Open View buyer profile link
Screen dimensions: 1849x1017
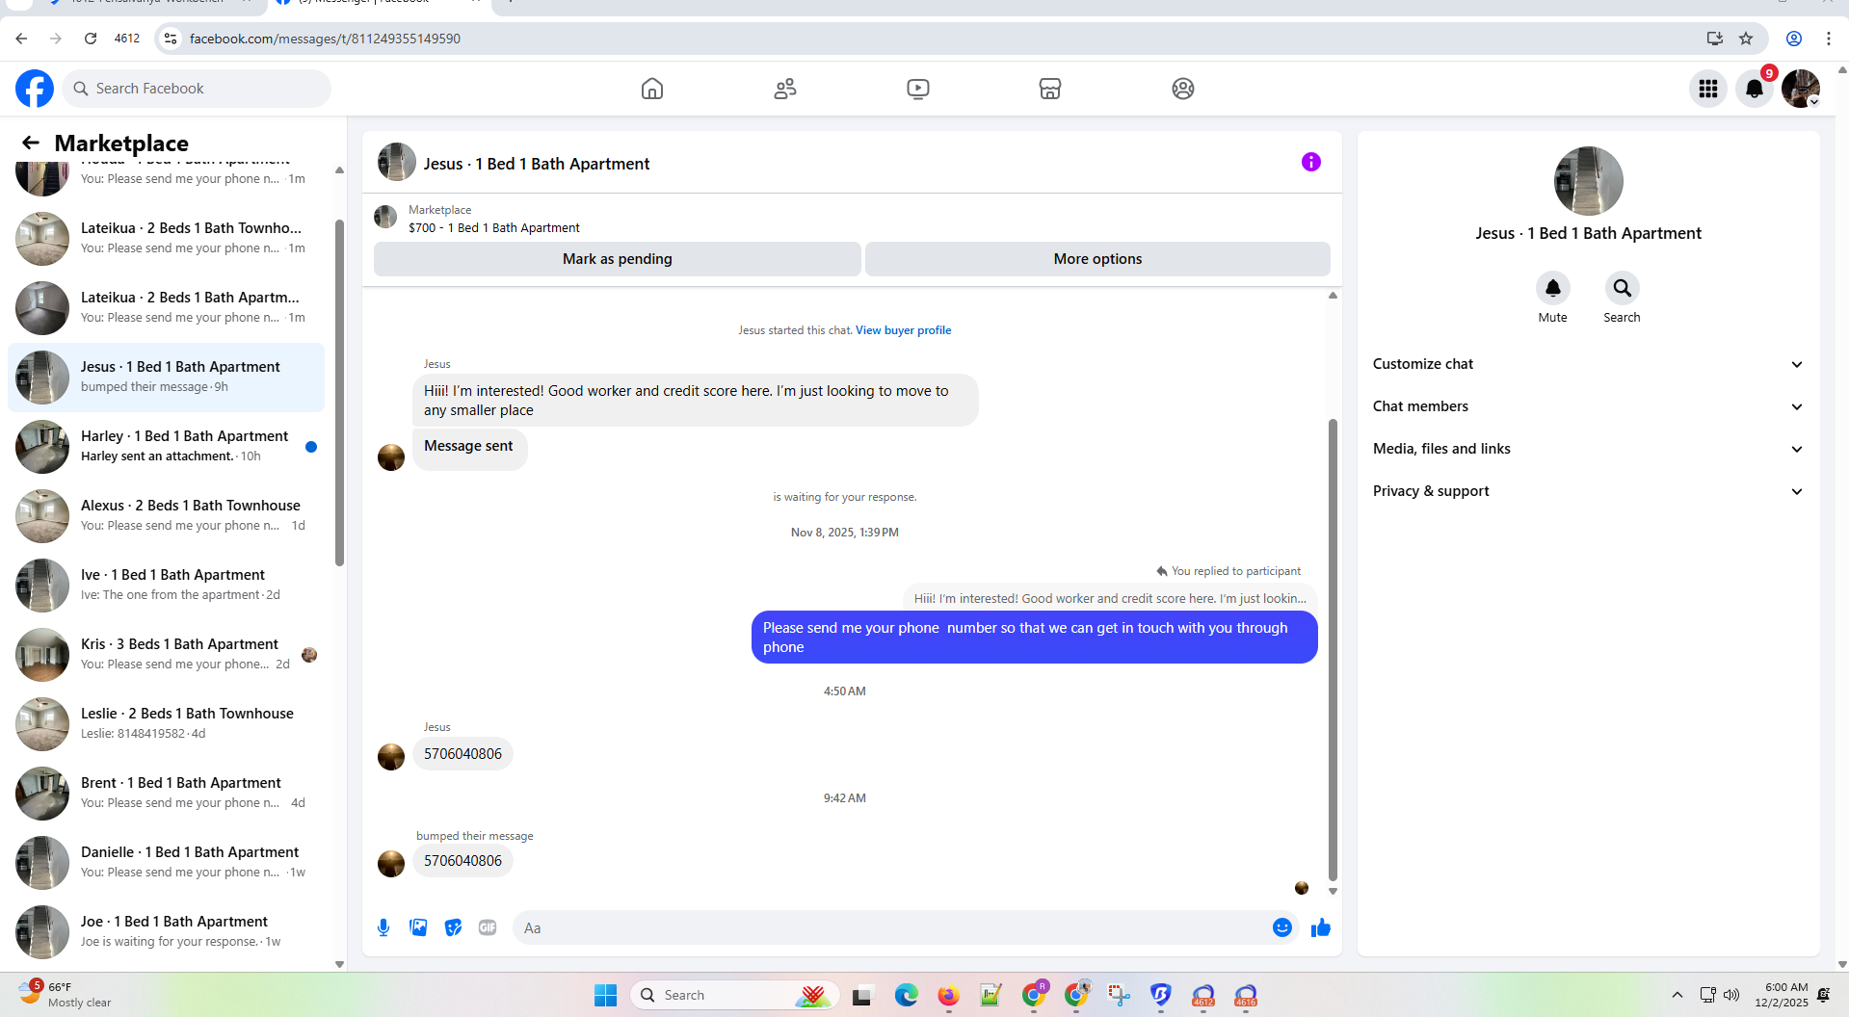(x=903, y=330)
